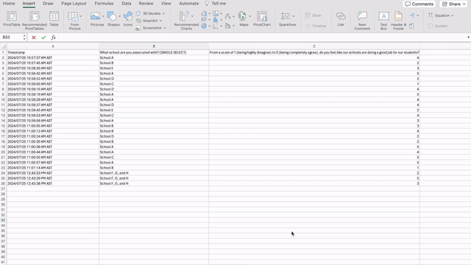The width and height of the screenshot is (471, 265).
Task: Select the cell 'School E' in row 4
Action: (x=154, y=68)
